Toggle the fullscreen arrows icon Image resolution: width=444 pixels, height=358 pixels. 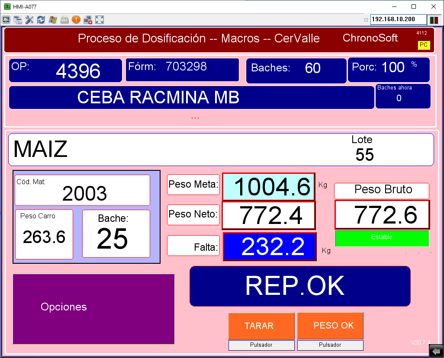click(100, 19)
